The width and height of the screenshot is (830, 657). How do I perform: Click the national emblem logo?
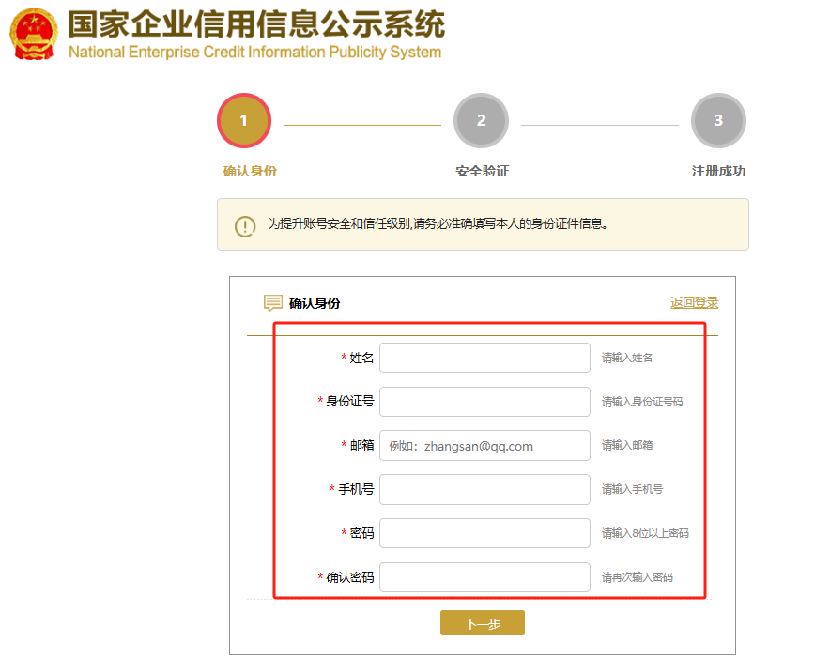34,34
